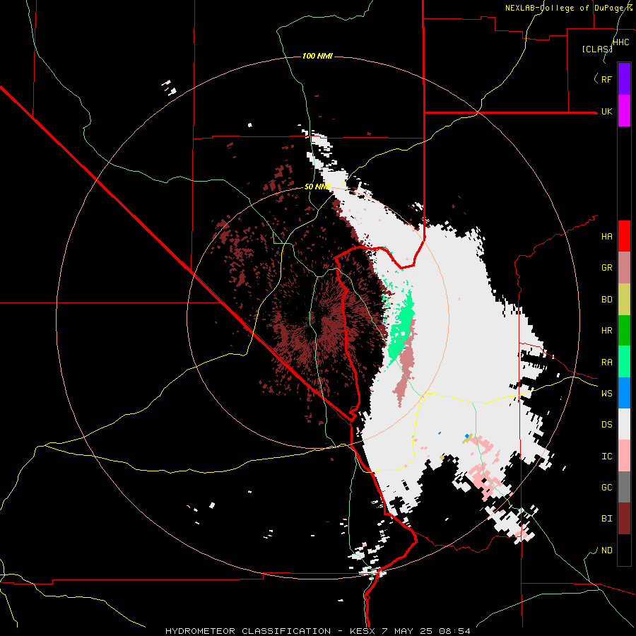Click the HHC product label
The width and height of the screenshot is (636, 636).
[x=621, y=42]
